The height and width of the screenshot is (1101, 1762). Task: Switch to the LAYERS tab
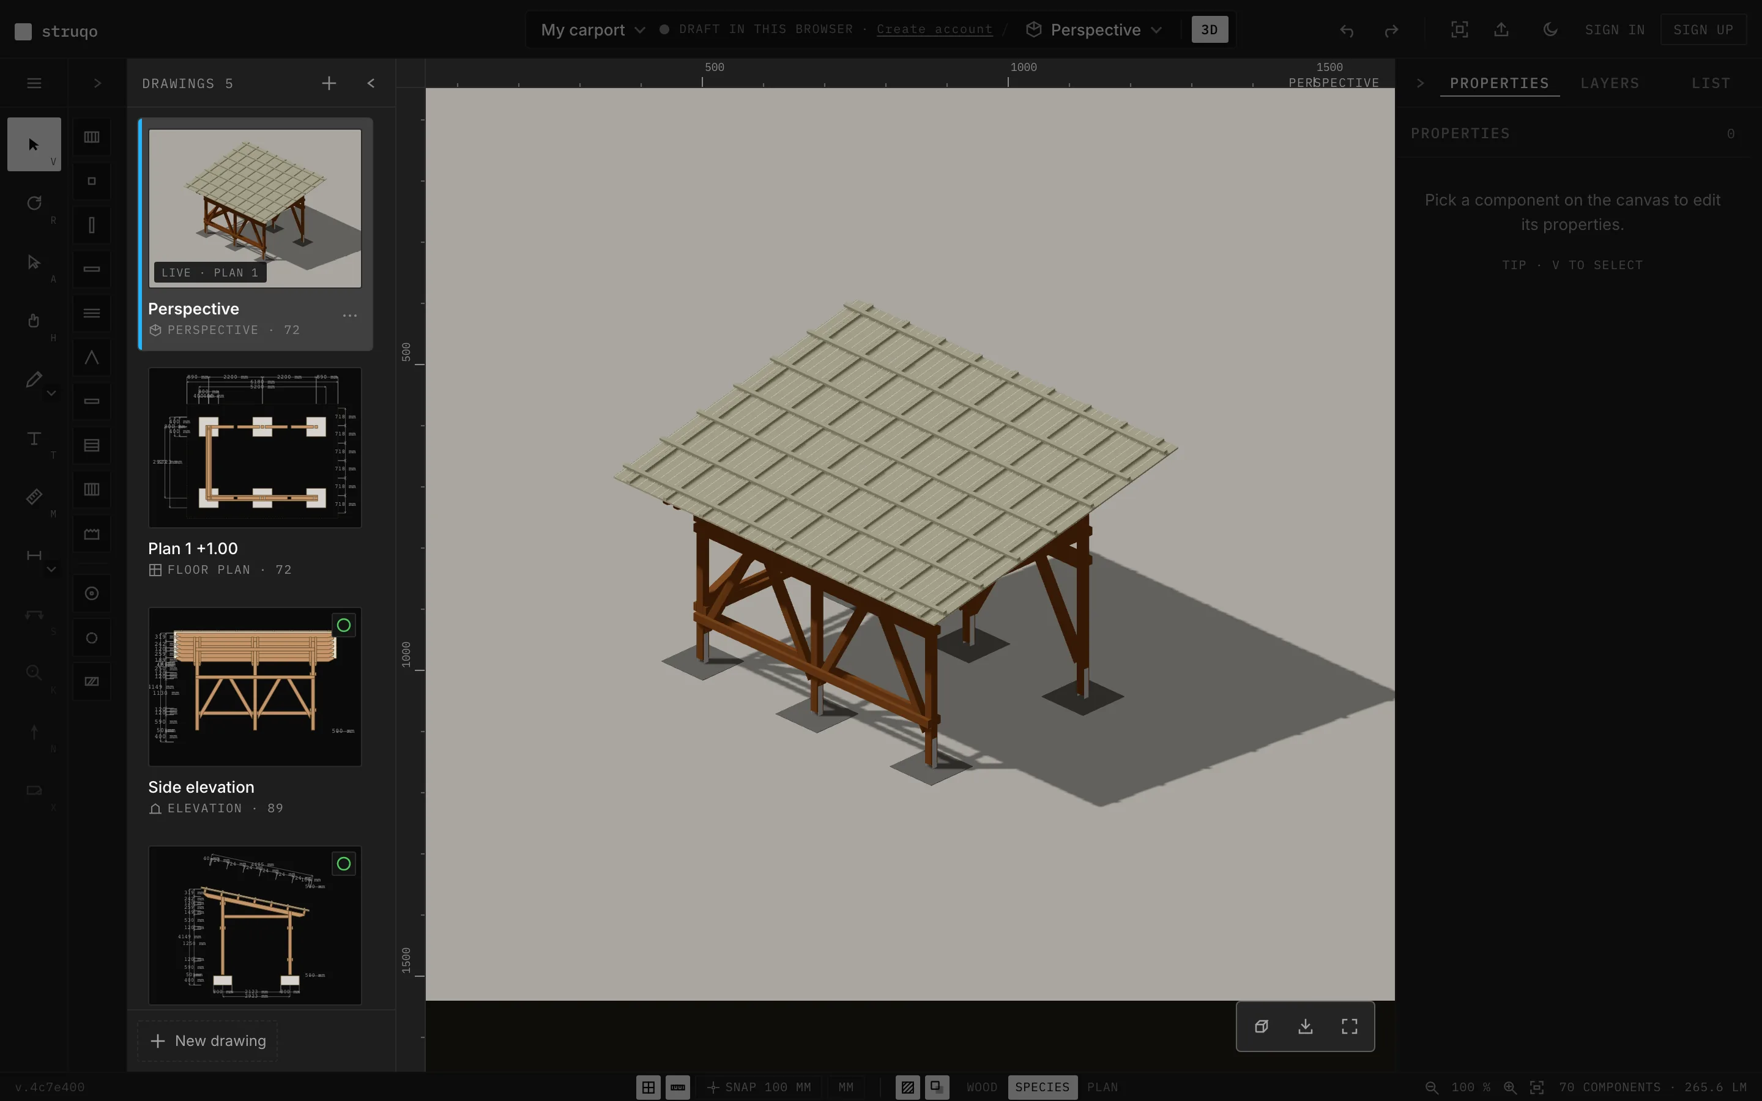(1610, 83)
